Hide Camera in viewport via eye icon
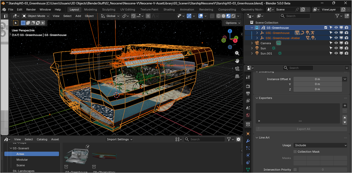The image size is (352, 173). (x=336, y=43)
